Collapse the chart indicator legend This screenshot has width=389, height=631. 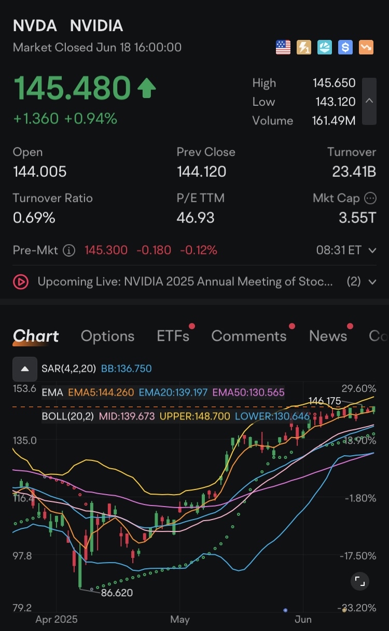click(25, 369)
